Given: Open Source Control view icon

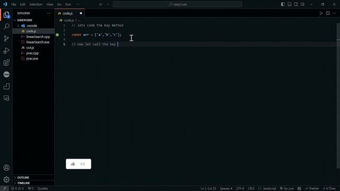Looking at the screenshot, I should click(x=6, y=39).
